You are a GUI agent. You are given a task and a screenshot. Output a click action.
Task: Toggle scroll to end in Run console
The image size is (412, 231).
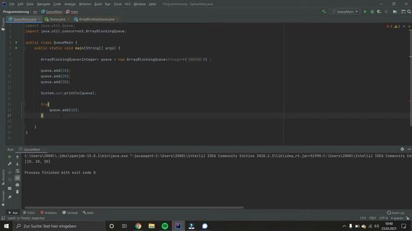(x=17, y=178)
